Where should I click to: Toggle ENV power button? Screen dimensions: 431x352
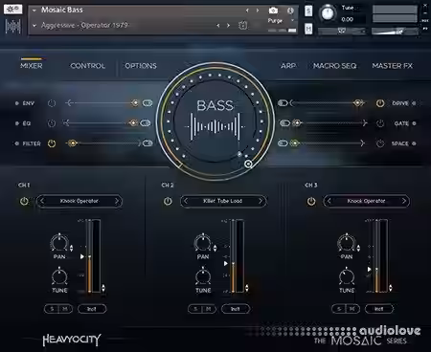pos(52,103)
